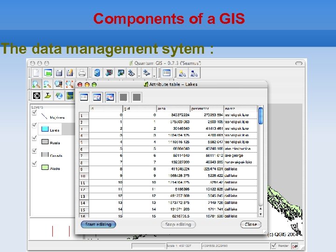Add PostGIS layer with database cylinder icon
336x252 pixels.
click(97, 73)
